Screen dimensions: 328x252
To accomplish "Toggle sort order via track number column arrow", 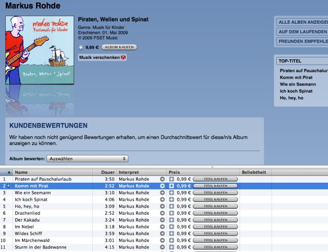I will 9,172.
